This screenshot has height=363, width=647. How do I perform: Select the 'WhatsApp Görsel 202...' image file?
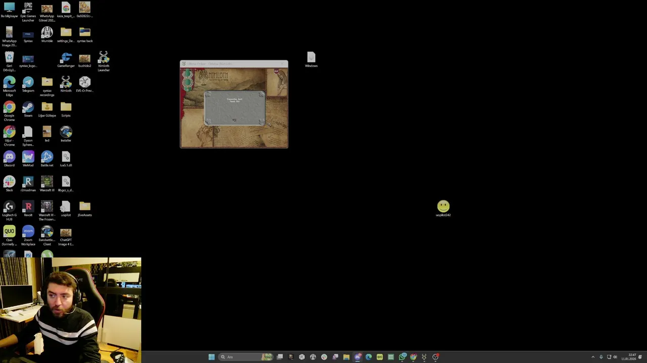(47, 12)
